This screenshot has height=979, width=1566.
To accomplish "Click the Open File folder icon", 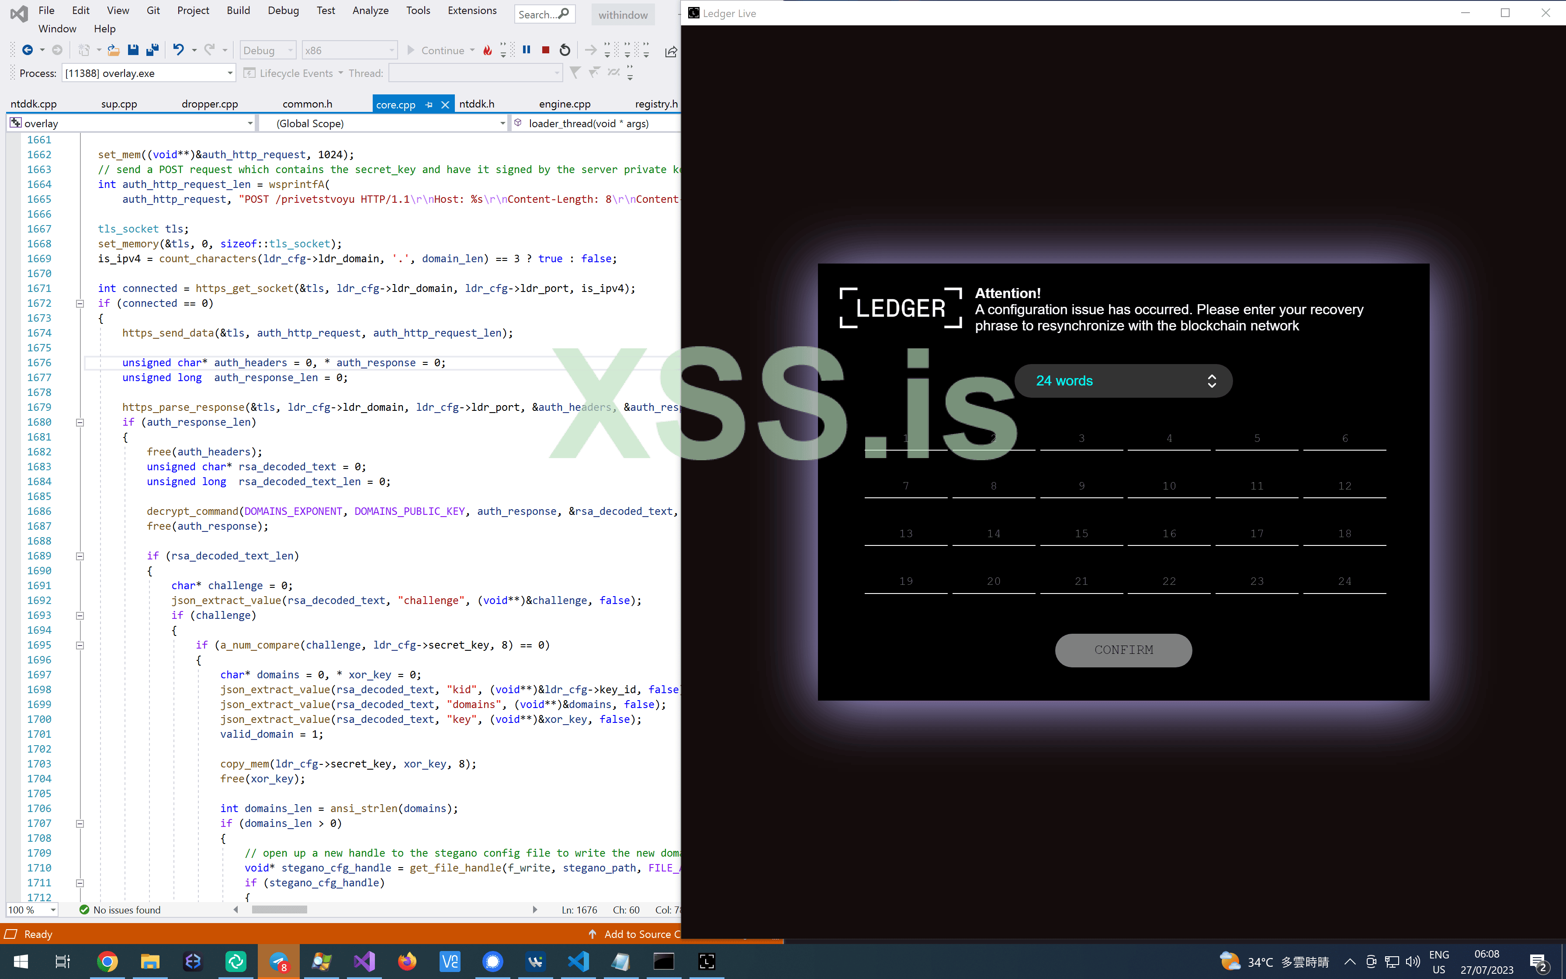I will [x=113, y=50].
